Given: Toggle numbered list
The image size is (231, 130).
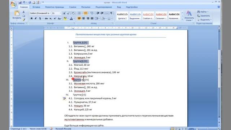Looking at the screenshot, I should pyautogui.click(x=86, y=13).
